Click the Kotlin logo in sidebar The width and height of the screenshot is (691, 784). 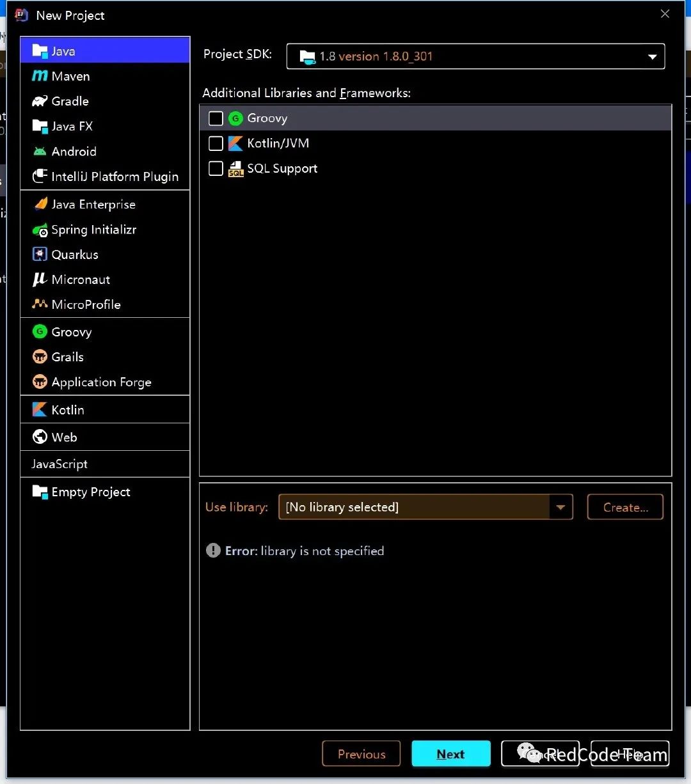pyautogui.click(x=40, y=410)
